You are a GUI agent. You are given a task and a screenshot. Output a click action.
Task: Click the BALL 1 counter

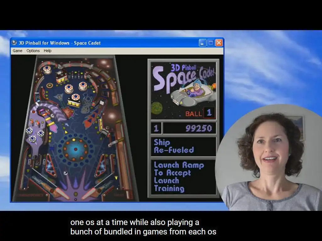200,113
